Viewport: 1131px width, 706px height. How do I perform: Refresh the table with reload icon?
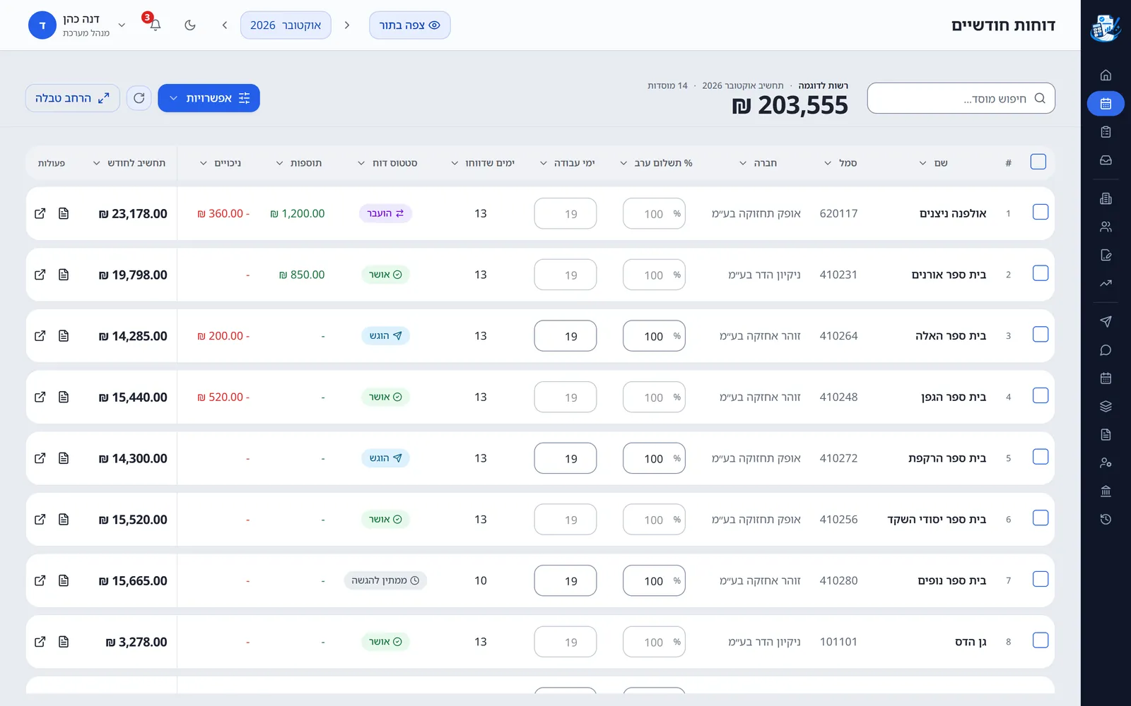139,98
